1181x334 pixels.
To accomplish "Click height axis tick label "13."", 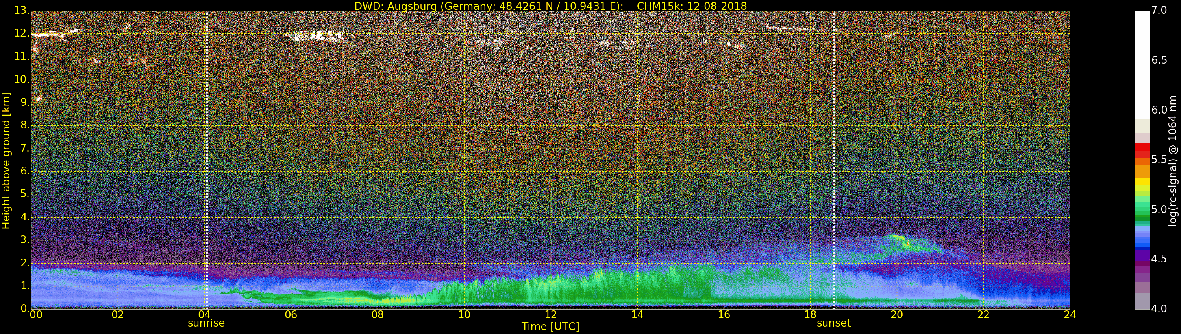I will [x=22, y=11].
